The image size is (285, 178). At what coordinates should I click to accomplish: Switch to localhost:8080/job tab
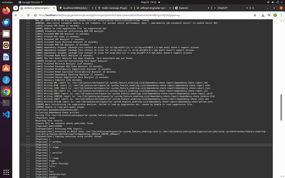76,8
